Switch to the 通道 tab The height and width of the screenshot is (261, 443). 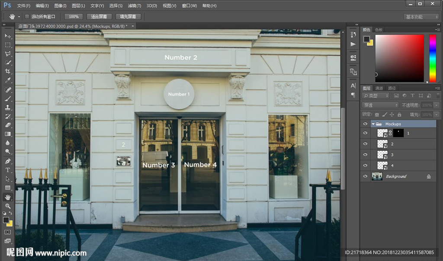coord(379,88)
